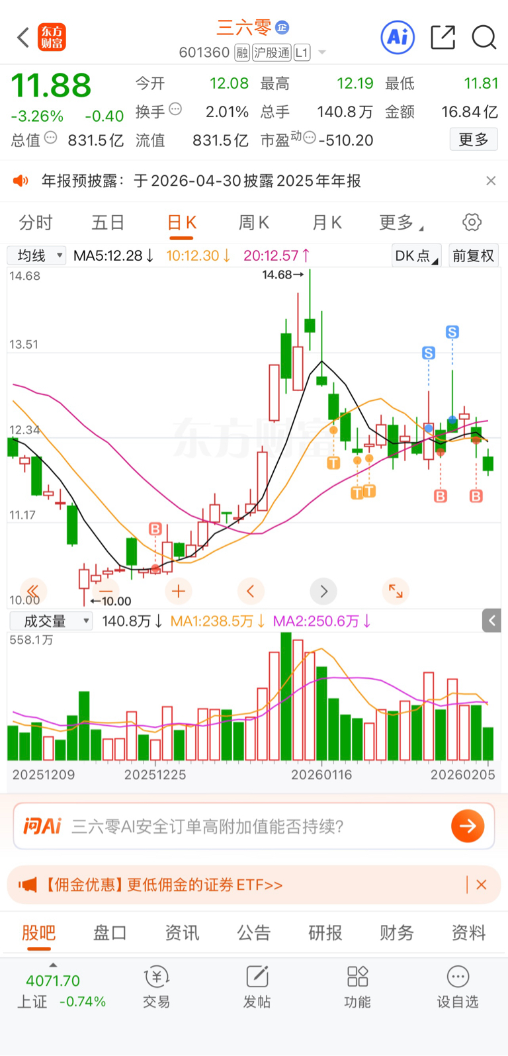
Task: Tap the upper blue S sell marker
Action: pos(452,331)
